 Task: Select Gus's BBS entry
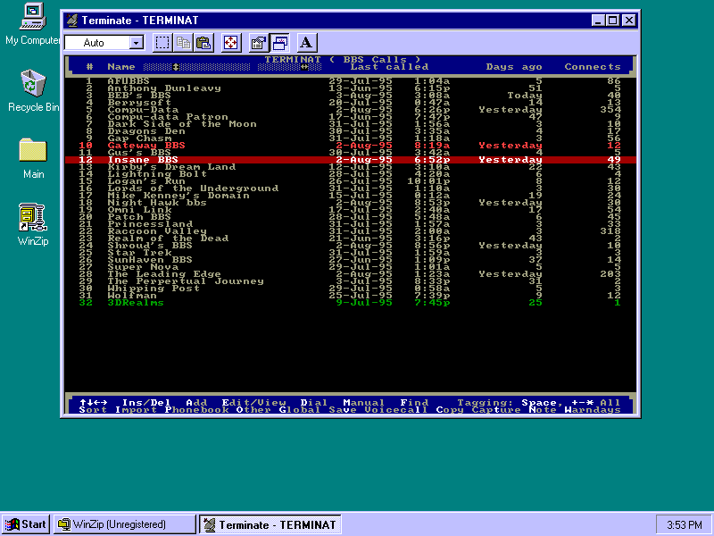[x=351, y=153]
